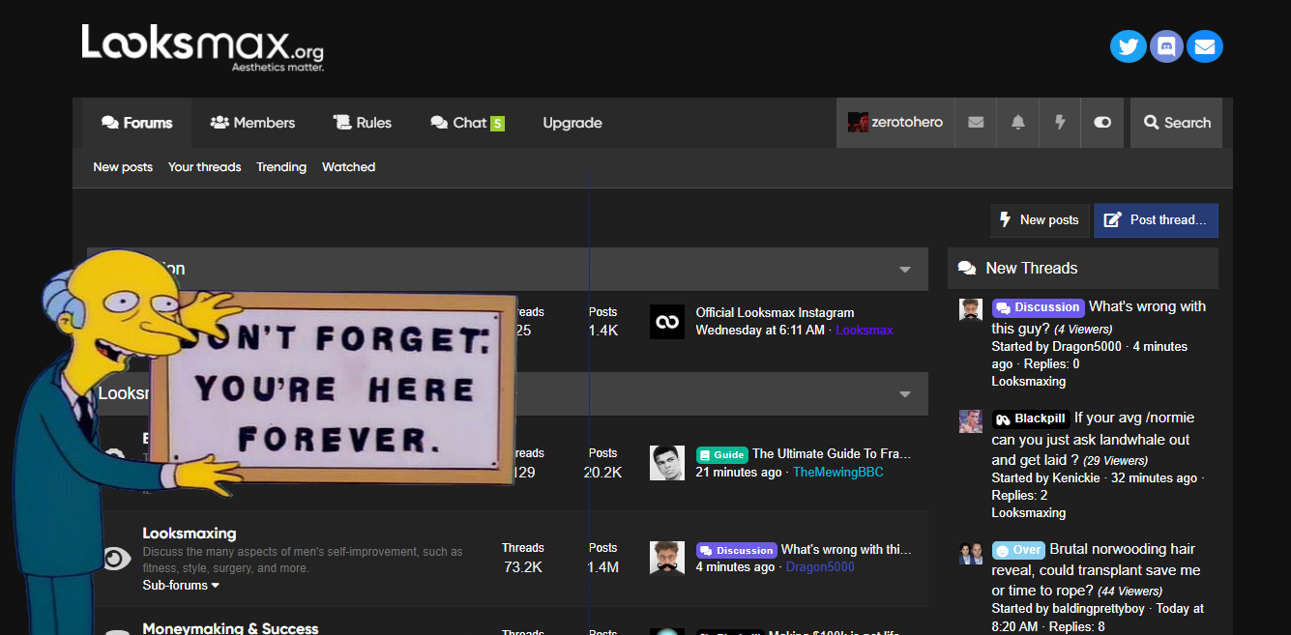Open the Looksmaxing forum title
This screenshot has width=1291, height=635.
[x=190, y=534]
